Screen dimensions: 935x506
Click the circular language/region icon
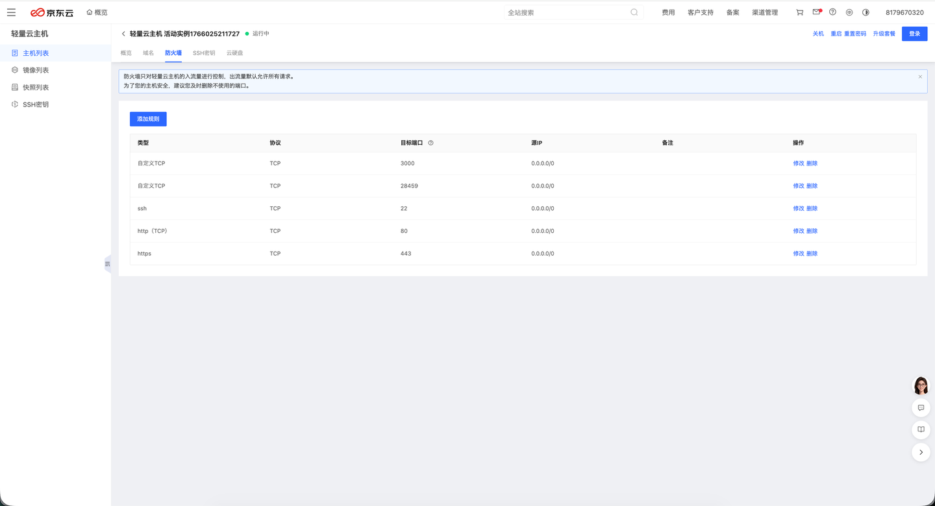click(x=849, y=12)
